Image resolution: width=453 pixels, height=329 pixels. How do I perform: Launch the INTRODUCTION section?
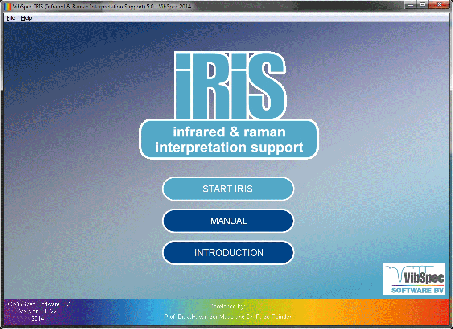(228, 253)
